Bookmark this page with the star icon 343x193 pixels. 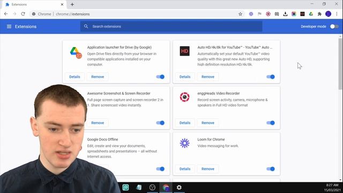click(240, 14)
